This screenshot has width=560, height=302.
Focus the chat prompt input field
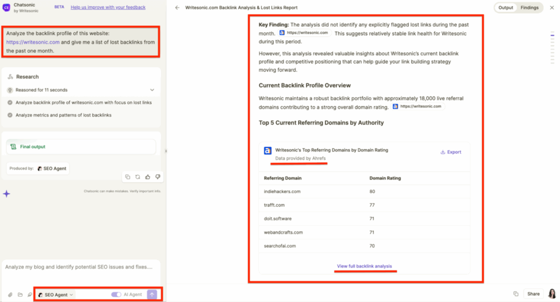click(x=81, y=267)
